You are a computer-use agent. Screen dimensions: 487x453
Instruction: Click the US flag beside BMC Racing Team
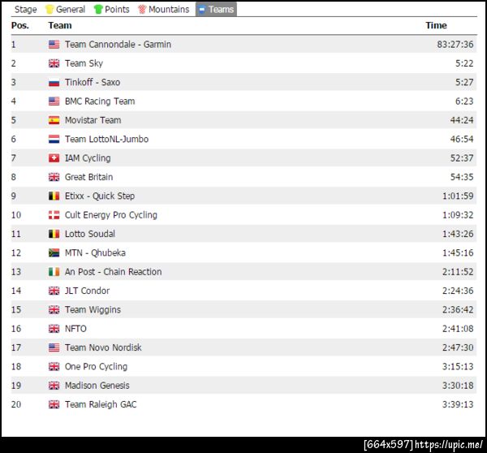pyautogui.click(x=54, y=101)
